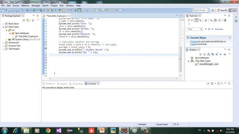
Task: Toggle Link with Editor in Package Explorer
Action: tap(28, 20)
